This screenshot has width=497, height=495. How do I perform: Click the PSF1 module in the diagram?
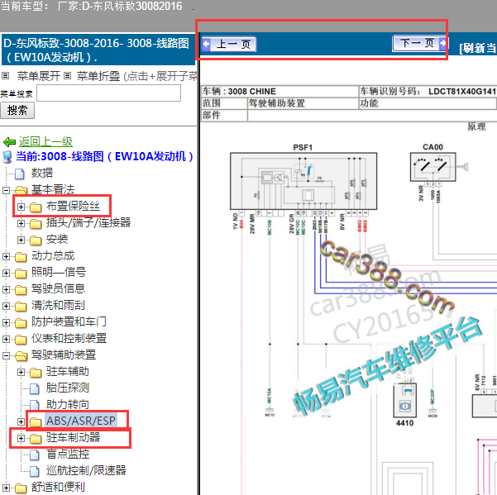coord(303,181)
